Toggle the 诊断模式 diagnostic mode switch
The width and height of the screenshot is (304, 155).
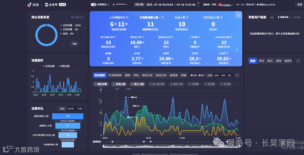93,5
